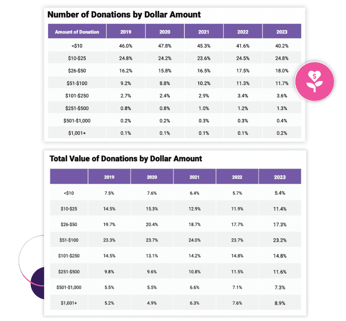Click the 8.9% cell in Total Value table
Viewport: 346px width, 321px height.
(280, 302)
